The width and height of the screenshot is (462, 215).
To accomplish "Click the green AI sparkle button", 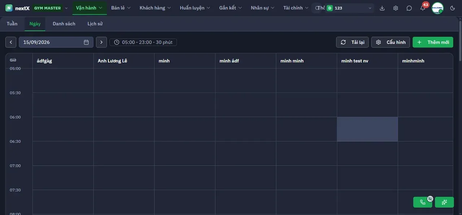I will point(444,202).
